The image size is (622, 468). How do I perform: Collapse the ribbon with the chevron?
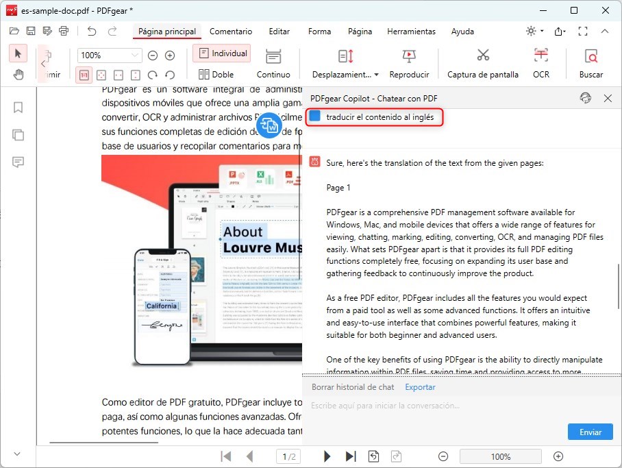(605, 31)
